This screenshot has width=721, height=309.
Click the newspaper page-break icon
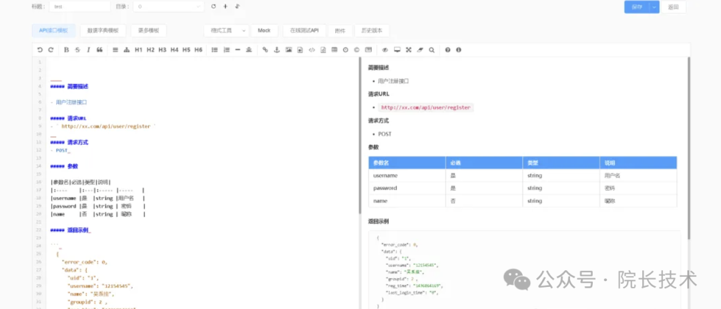coord(369,49)
